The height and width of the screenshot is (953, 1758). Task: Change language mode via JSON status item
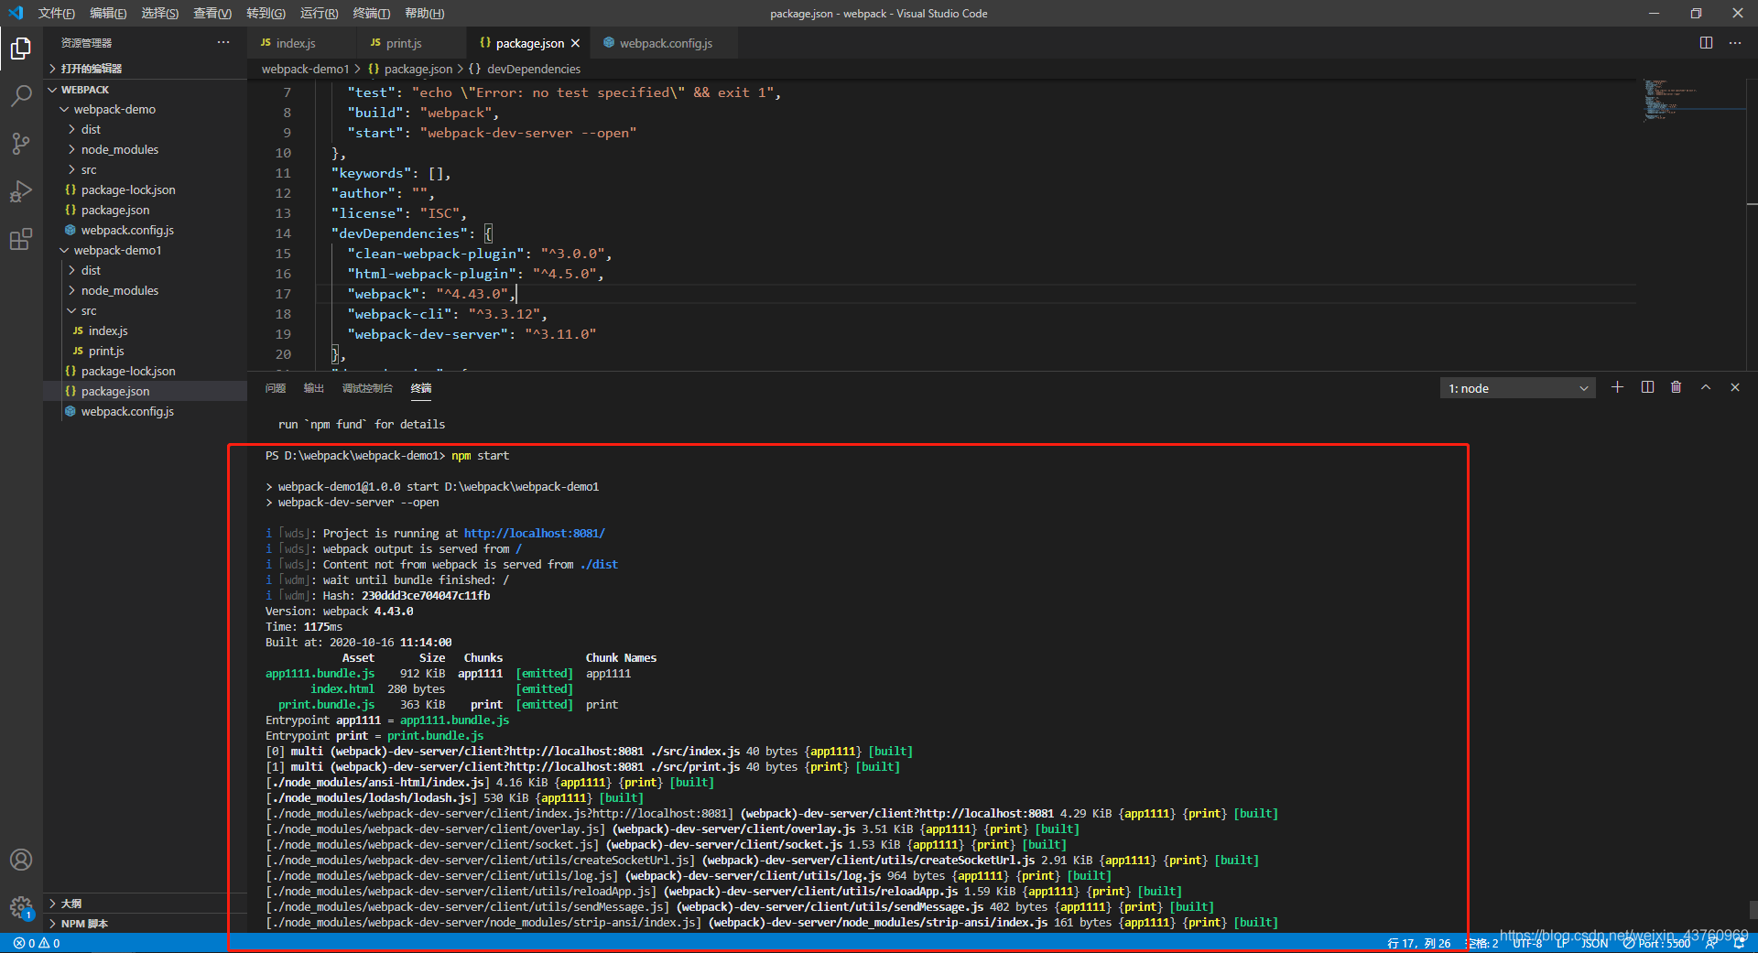1595,943
